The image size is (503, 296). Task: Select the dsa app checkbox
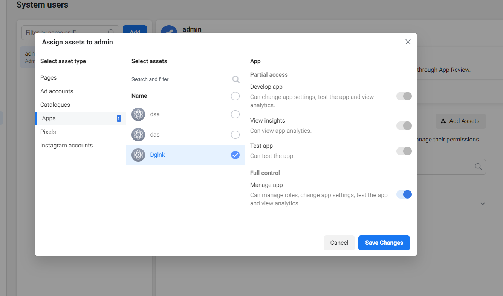[x=235, y=114]
